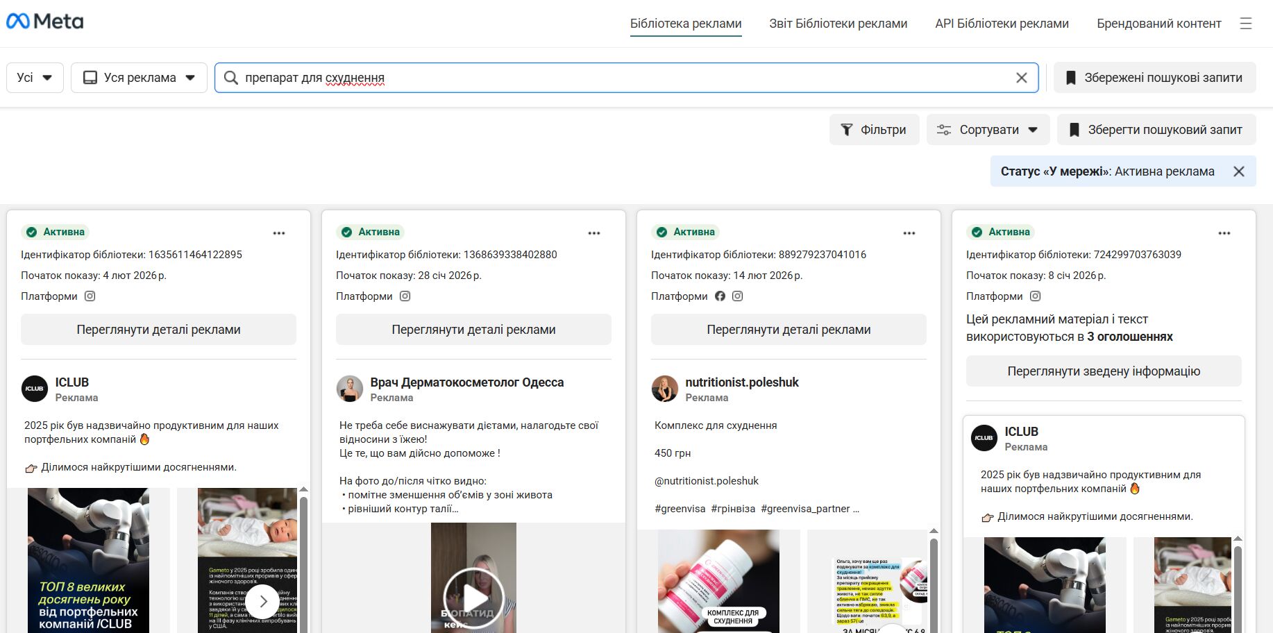Image resolution: width=1273 pixels, height=633 pixels.
Task: Click Активна status badge on ad 1368639338402880
Action: pyautogui.click(x=371, y=232)
